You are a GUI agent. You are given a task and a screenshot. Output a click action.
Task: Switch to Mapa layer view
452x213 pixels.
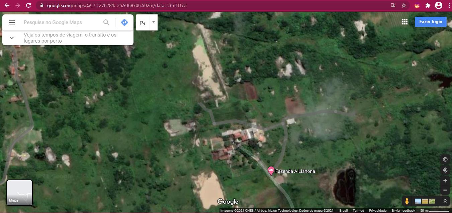pyautogui.click(x=20, y=193)
